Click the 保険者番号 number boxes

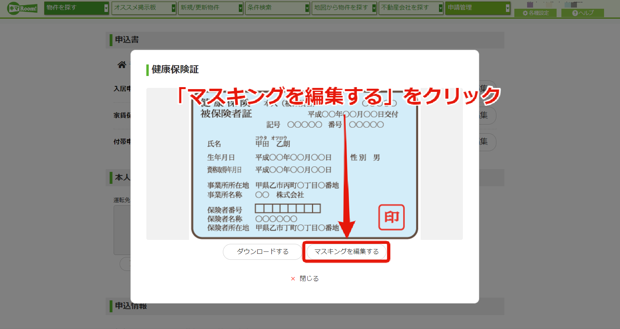tap(288, 208)
